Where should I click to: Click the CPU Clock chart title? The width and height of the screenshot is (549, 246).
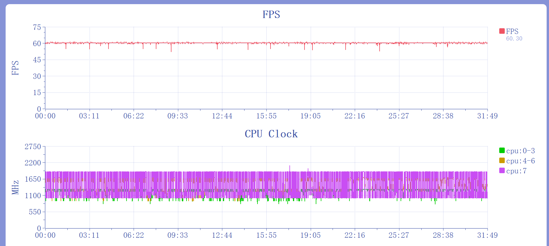[271, 134]
